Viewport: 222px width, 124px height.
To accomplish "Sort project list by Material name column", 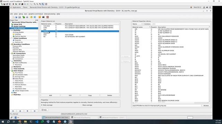I will point(48,24).
